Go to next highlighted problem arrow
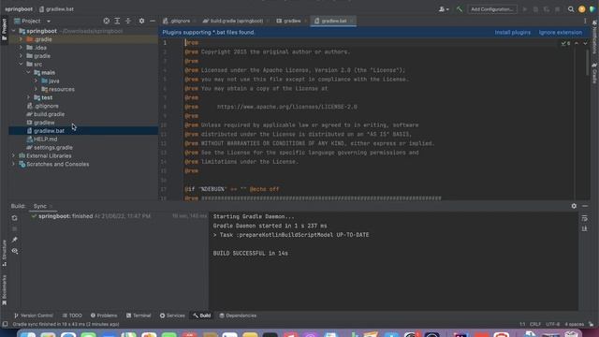Viewport: 599px width, 337px height. click(585, 43)
